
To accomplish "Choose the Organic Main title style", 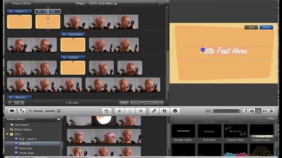I will 236,133.
